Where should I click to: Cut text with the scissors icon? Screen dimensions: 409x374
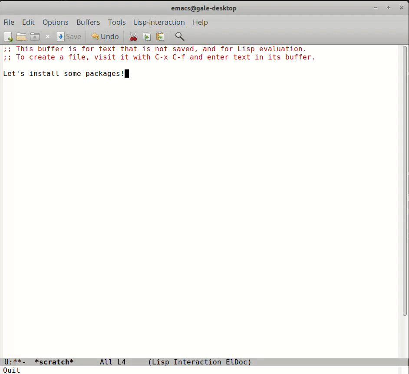point(133,36)
